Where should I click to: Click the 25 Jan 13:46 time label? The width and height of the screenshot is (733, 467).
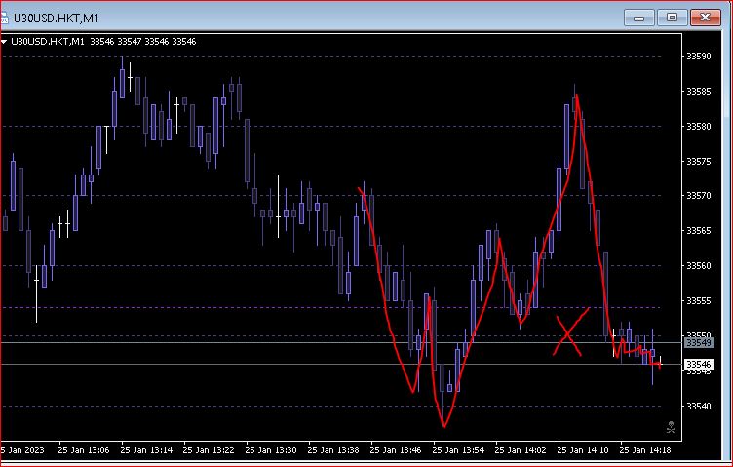[396, 450]
